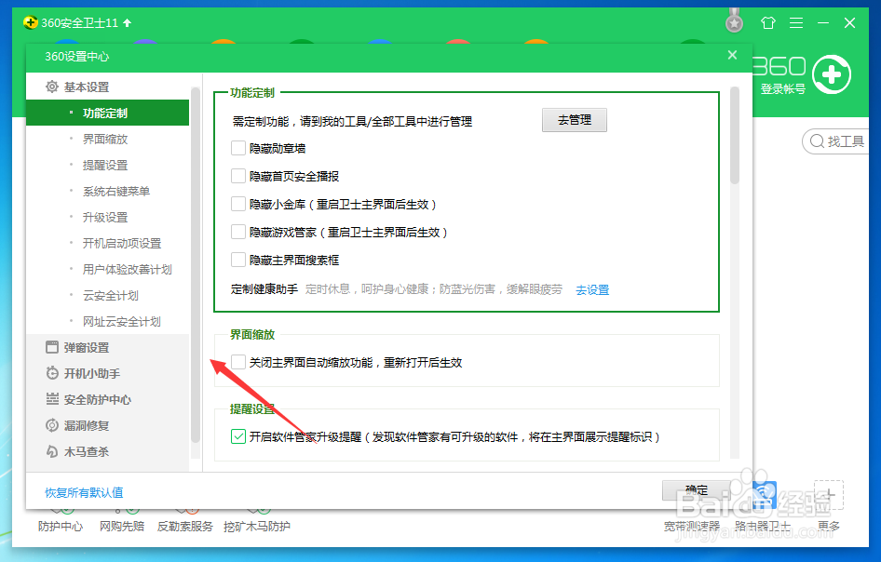Open the medal badge icon in the title bar

coord(734,21)
